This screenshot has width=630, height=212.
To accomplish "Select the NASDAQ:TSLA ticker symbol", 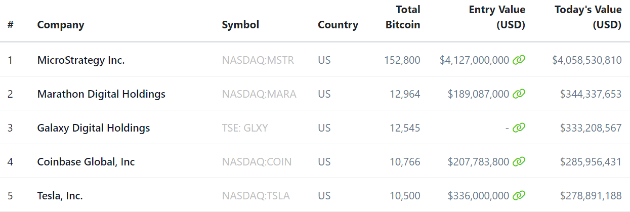I will pos(256,196).
